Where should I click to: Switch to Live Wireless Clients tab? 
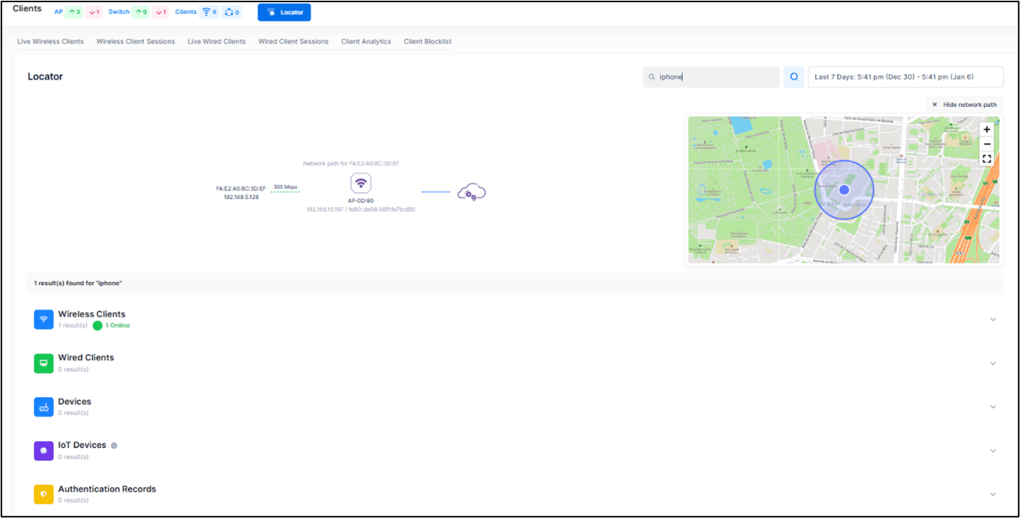pyautogui.click(x=50, y=41)
